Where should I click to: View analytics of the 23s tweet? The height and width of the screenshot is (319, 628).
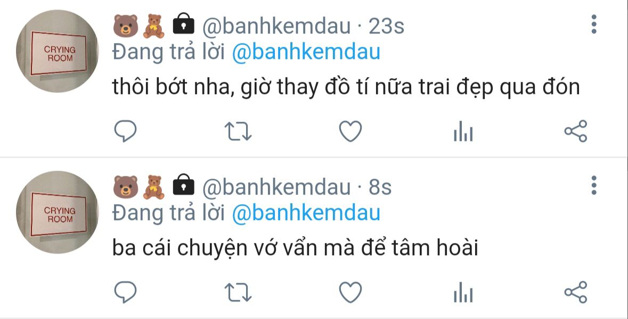point(463,131)
